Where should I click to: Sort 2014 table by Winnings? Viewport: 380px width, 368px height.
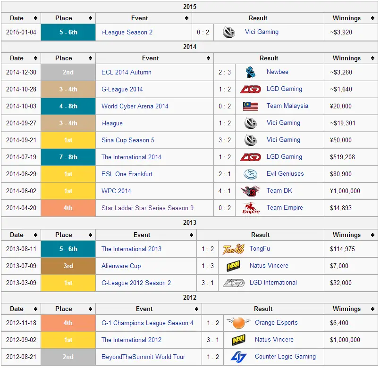tap(372, 58)
